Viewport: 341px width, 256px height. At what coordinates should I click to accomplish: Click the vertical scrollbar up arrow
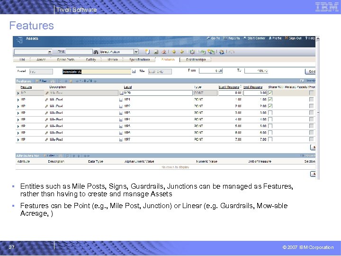[318, 38]
